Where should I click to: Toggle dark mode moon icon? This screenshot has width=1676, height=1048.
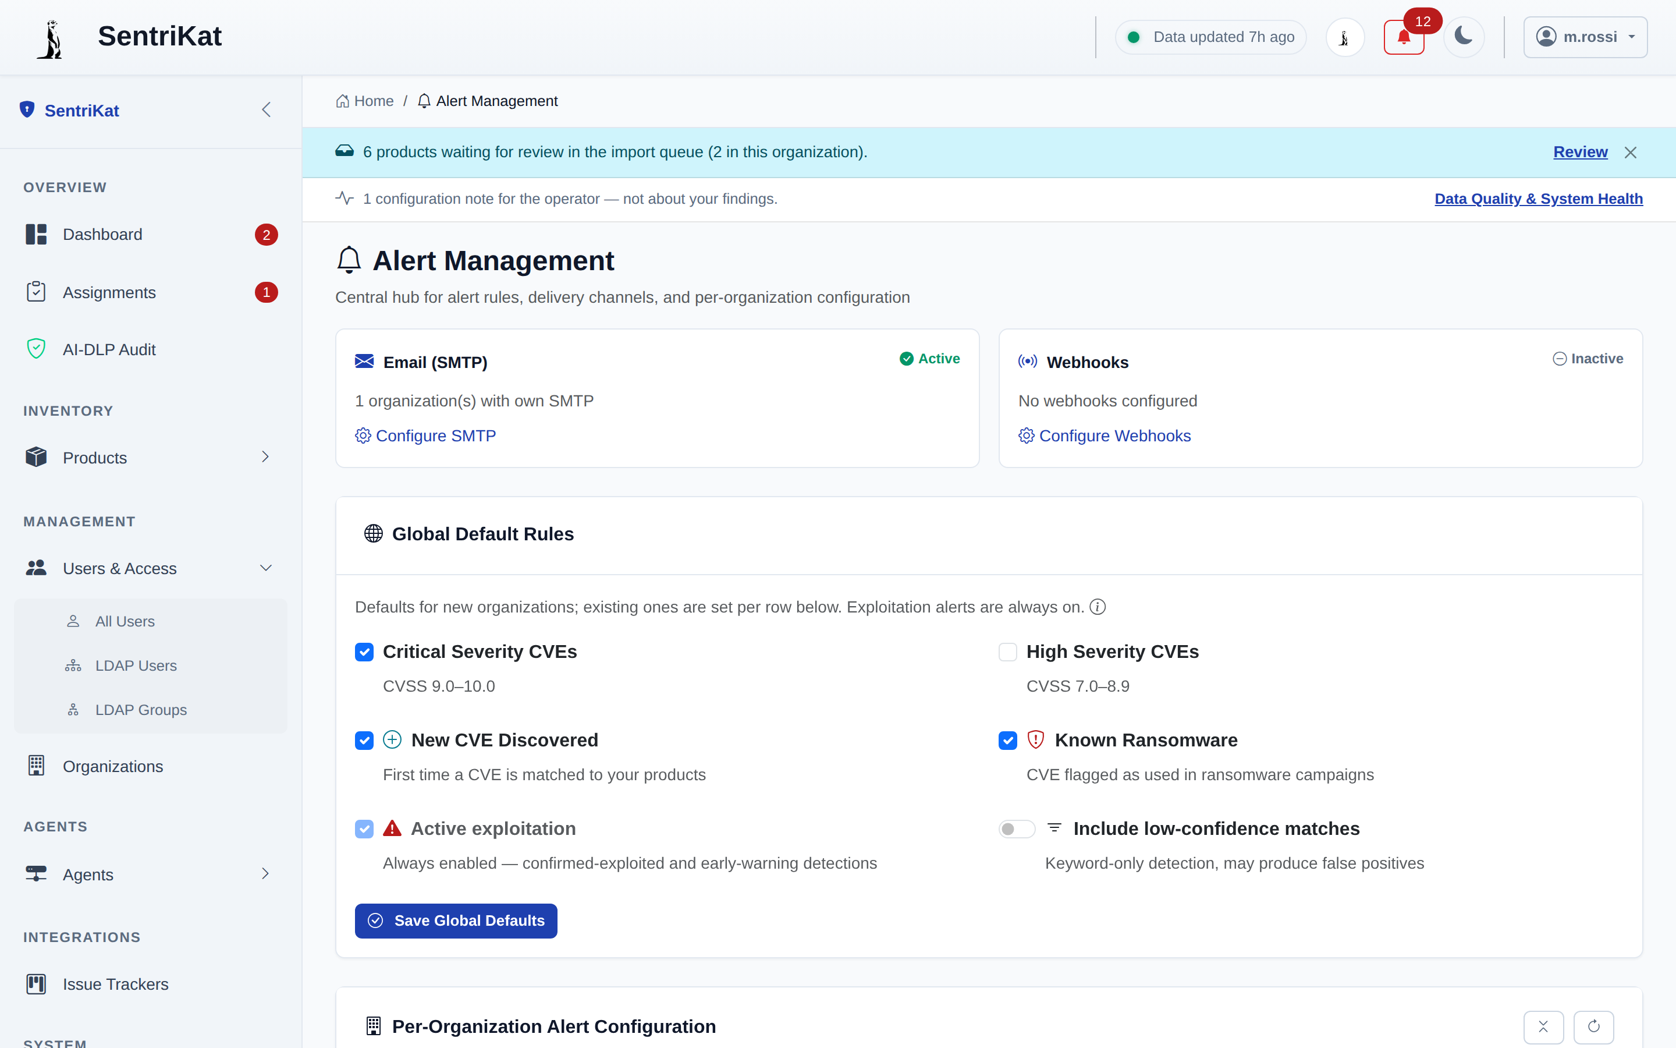(1464, 37)
